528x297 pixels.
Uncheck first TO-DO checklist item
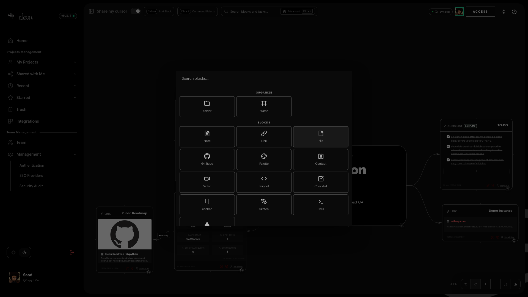click(x=448, y=137)
